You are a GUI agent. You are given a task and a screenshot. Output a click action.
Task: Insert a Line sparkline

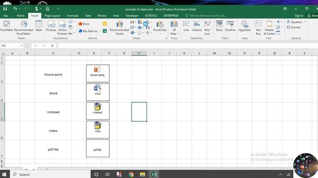(x=186, y=26)
